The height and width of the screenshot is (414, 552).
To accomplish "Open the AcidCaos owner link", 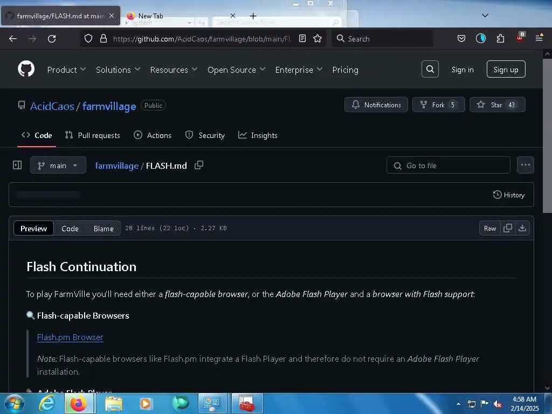I will tap(52, 106).
